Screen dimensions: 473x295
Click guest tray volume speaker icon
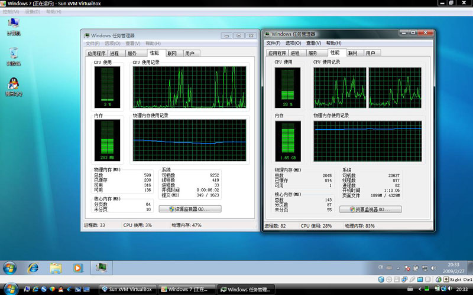(433, 268)
